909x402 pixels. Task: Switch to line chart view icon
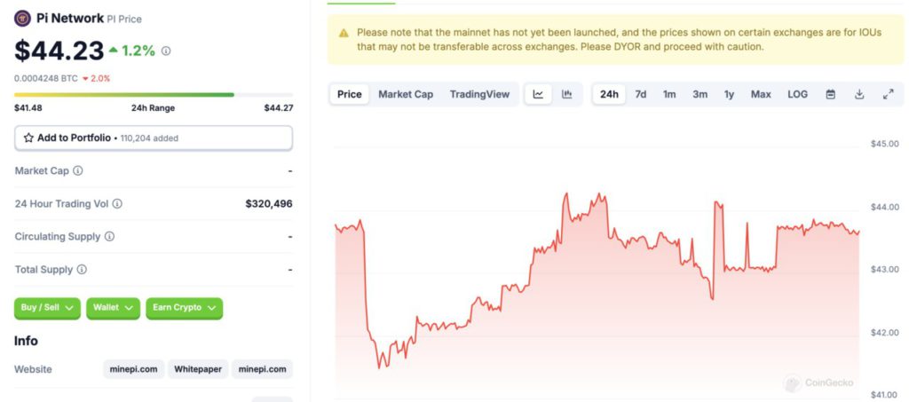coord(538,94)
